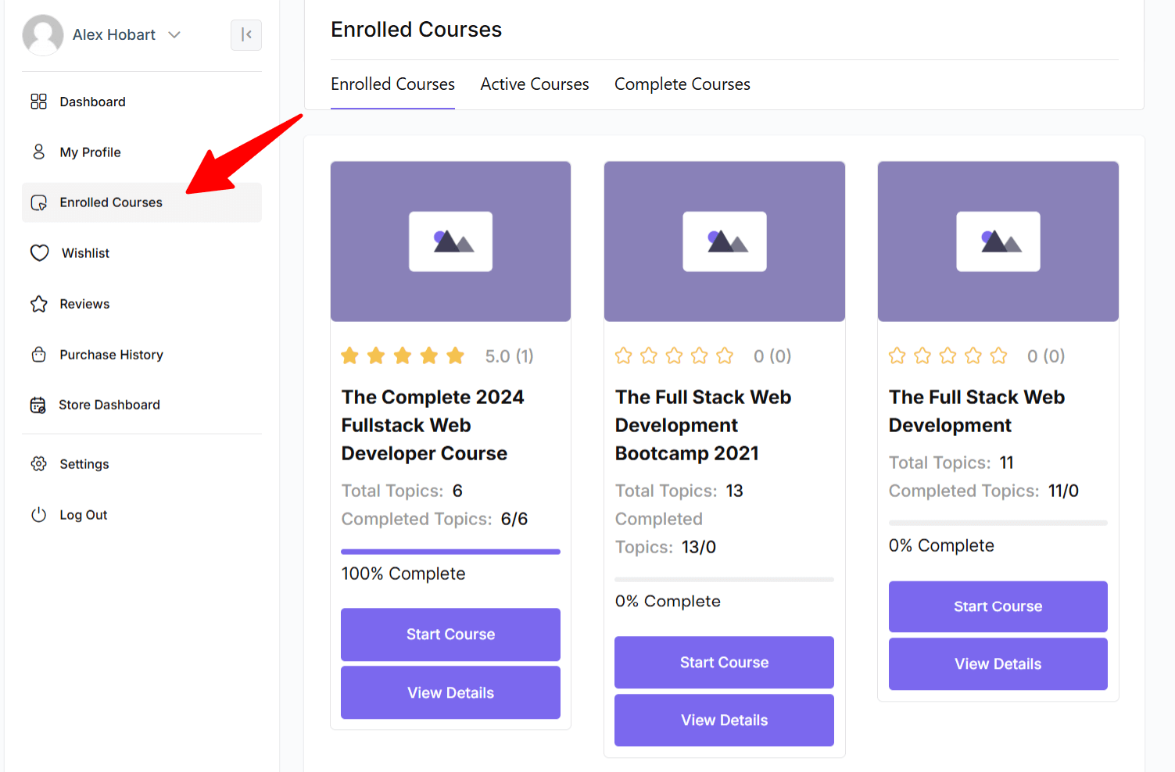Viewport: 1175px width, 772px height.
Task: Collapse the sidebar with the arrow button
Action: pos(245,35)
